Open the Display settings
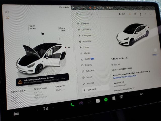This screenshot has width=161, height=121. pyautogui.click(x=87, y=65)
